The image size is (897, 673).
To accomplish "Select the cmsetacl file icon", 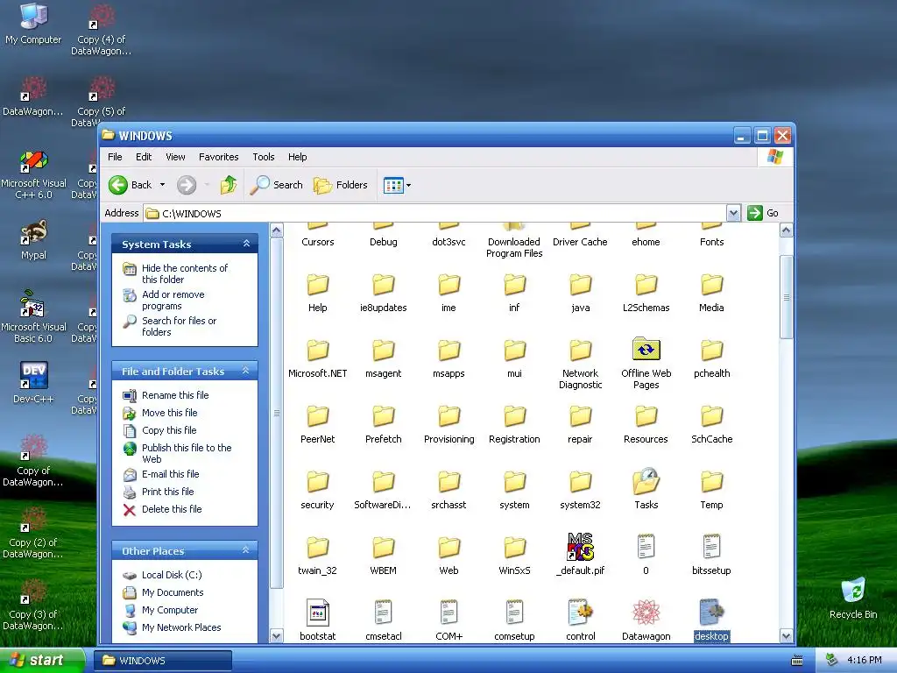I will click(384, 613).
